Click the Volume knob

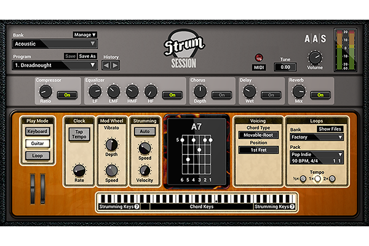[315, 57]
